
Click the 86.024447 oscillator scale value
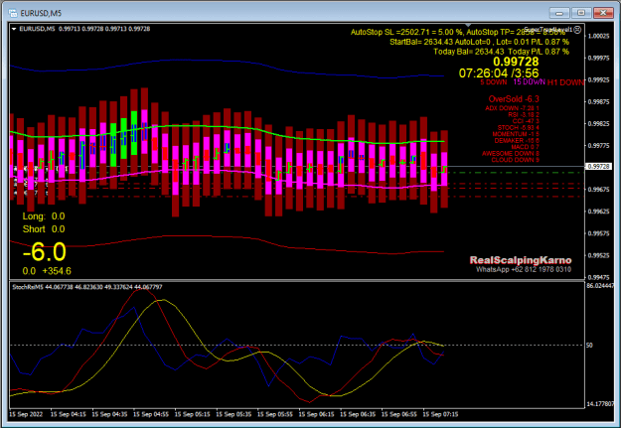pyautogui.click(x=600, y=285)
